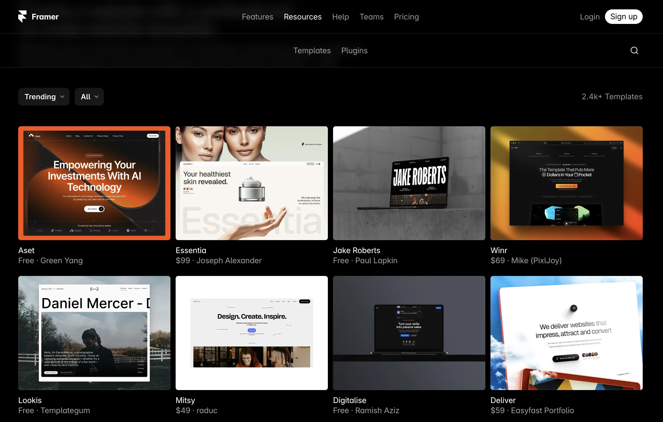The image size is (663, 422).
Task: Open the Lookis template thumbnail
Action: 94,333
